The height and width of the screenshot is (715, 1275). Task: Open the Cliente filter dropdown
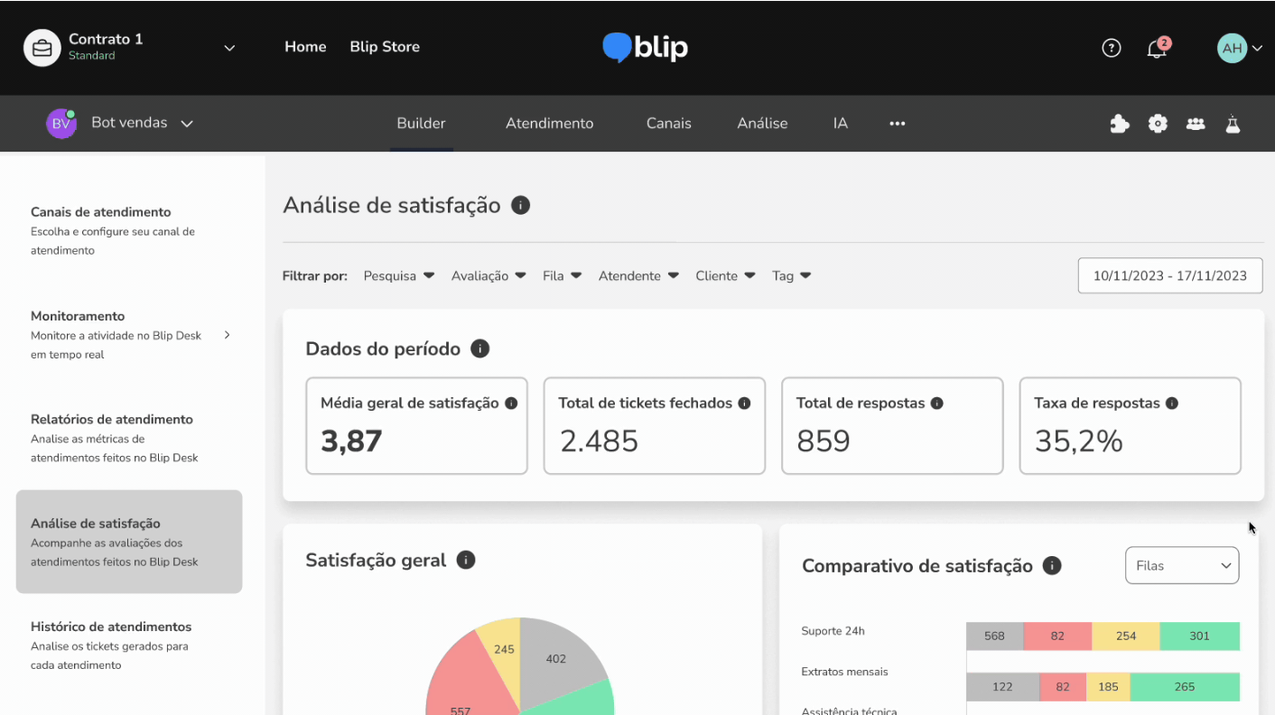(725, 275)
